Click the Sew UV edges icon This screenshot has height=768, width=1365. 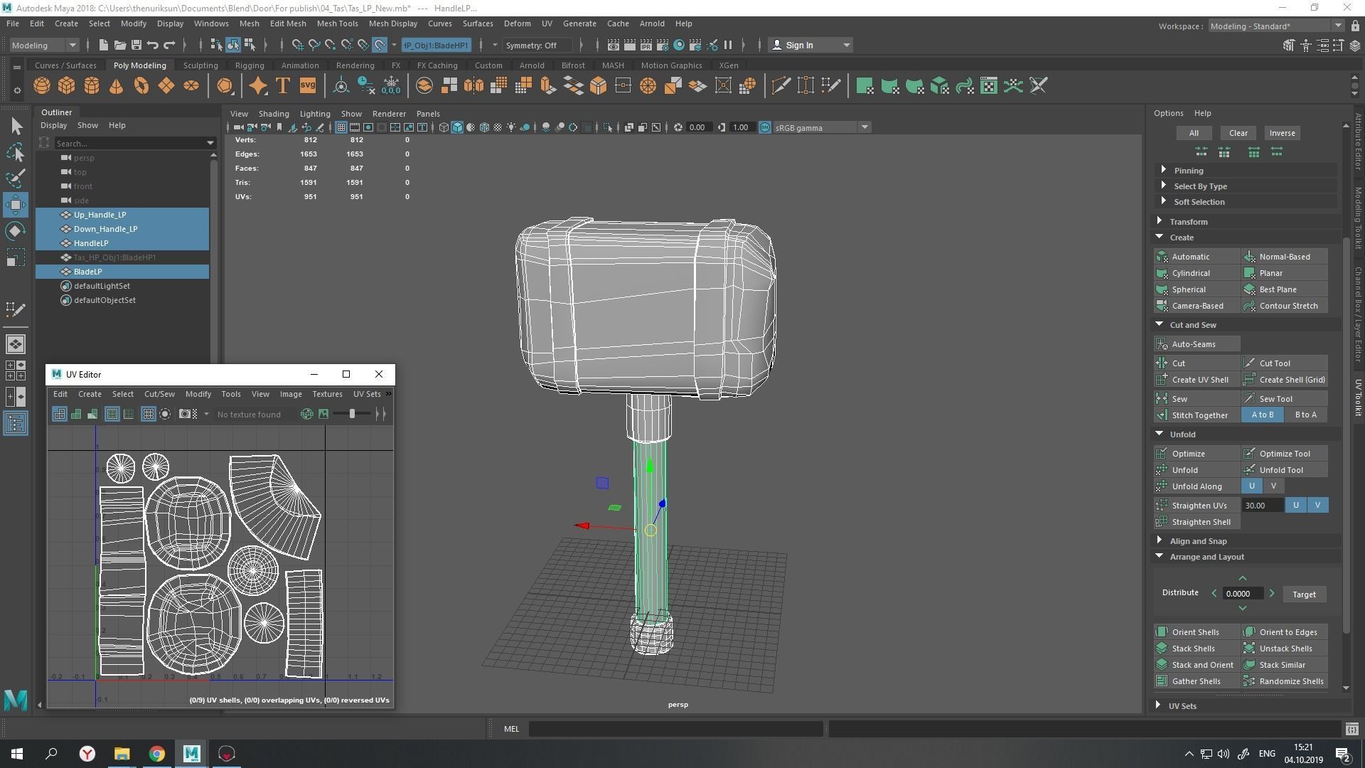pyautogui.click(x=1162, y=399)
